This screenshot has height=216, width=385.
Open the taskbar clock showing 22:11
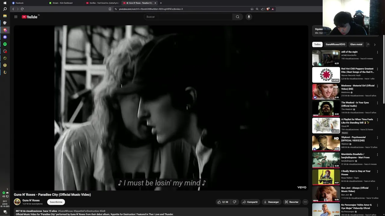5,204
